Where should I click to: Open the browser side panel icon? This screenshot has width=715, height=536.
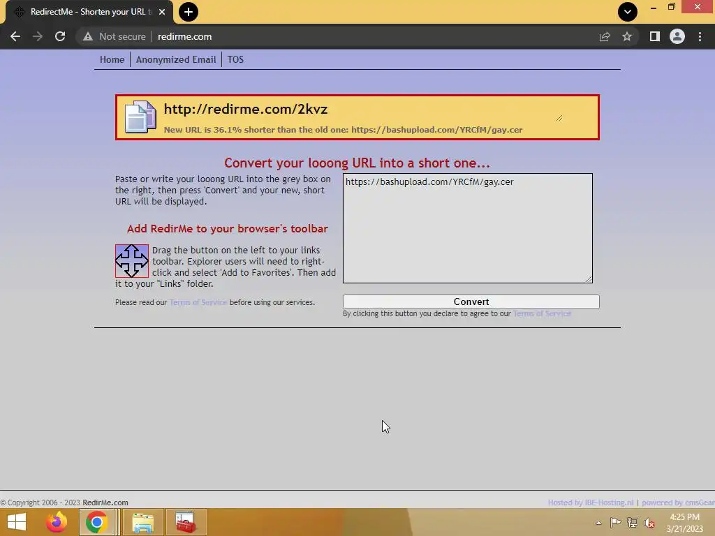point(655,36)
